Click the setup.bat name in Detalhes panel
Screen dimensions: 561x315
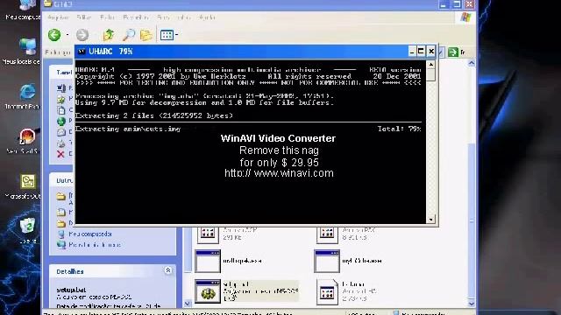point(71,290)
